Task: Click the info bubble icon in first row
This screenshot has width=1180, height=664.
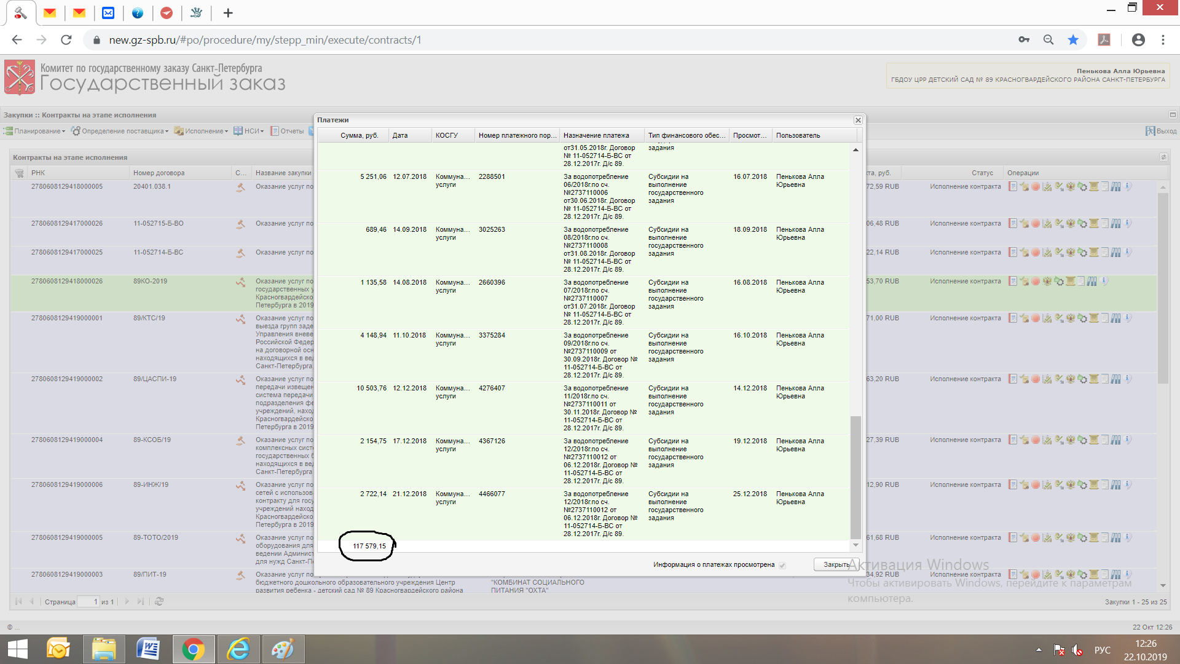Action: click(1128, 187)
